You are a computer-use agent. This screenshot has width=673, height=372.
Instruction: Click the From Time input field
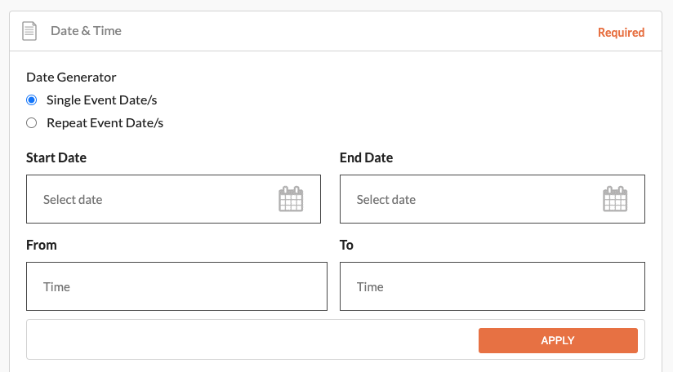point(177,286)
